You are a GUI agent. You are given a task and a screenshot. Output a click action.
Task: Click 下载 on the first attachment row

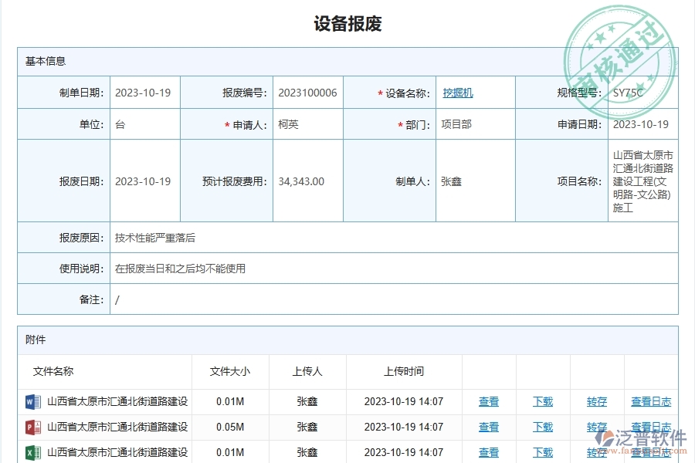point(543,401)
